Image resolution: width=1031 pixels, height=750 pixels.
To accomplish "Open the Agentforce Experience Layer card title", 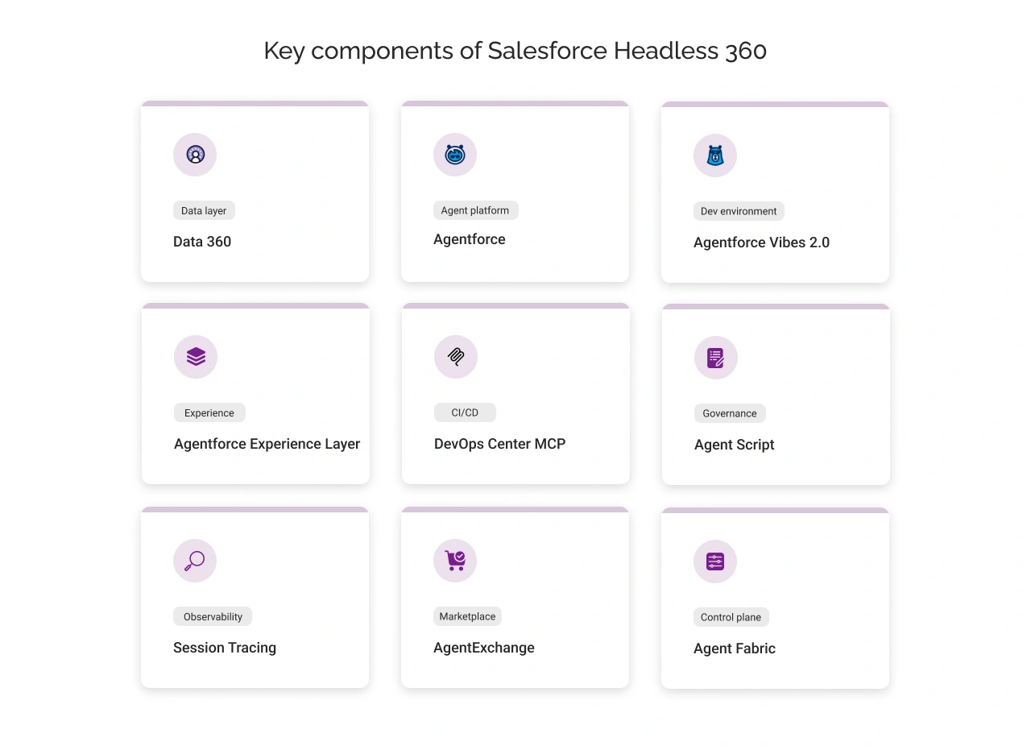I will click(267, 444).
